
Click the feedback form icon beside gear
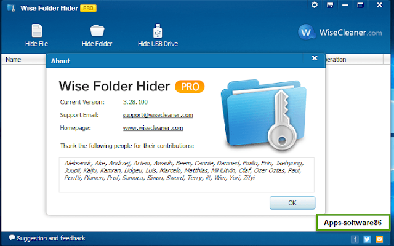click(330, 5)
